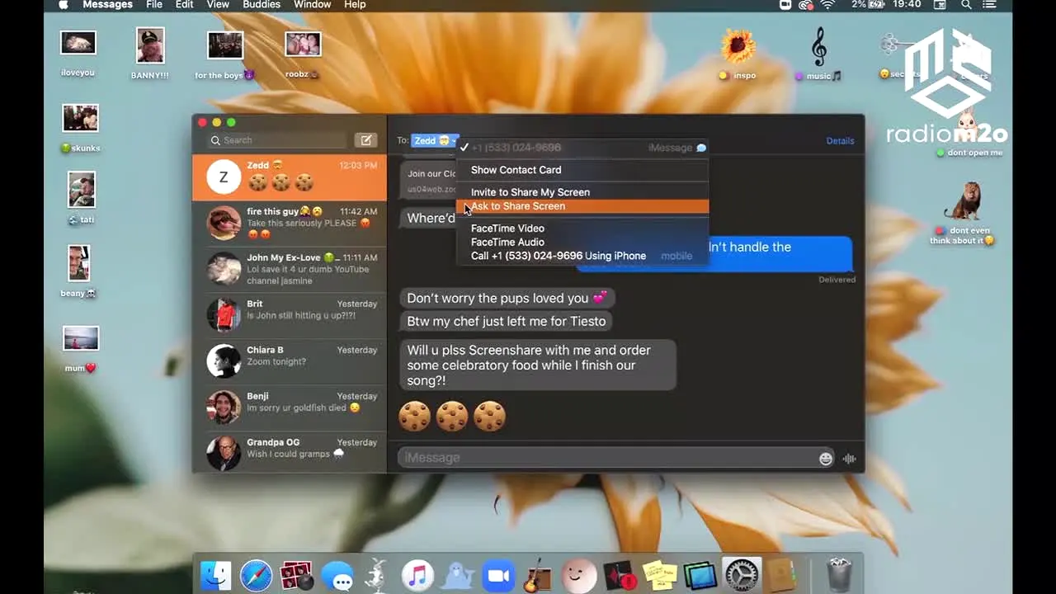Screen dimensions: 1056x594
Task: Open Zoom from the dock
Action: click(x=499, y=575)
